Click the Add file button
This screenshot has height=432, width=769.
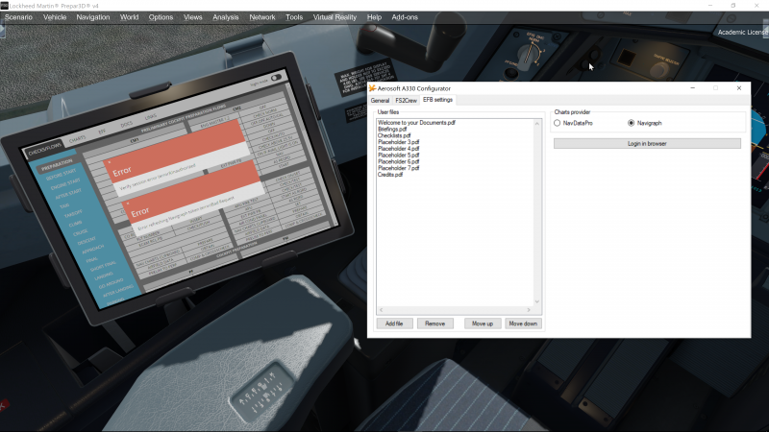(x=394, y=324)
